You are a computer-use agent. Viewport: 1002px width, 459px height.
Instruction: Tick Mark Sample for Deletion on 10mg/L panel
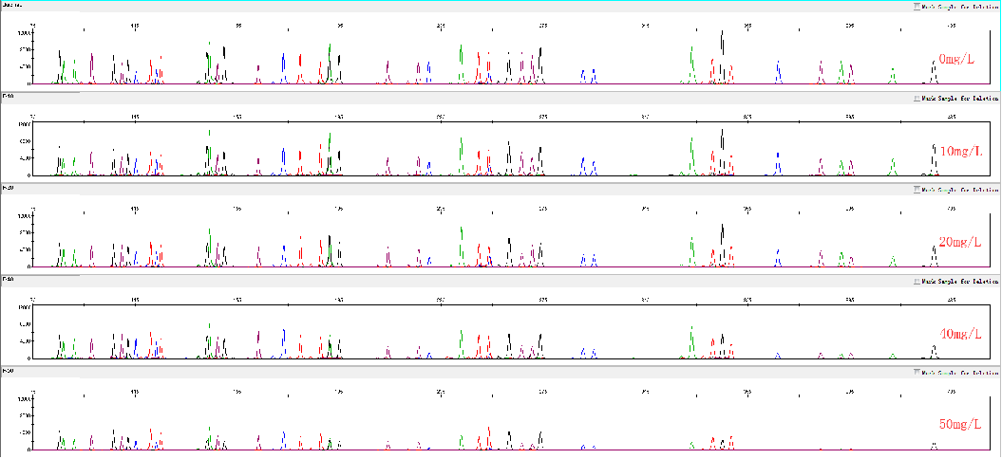917,99
